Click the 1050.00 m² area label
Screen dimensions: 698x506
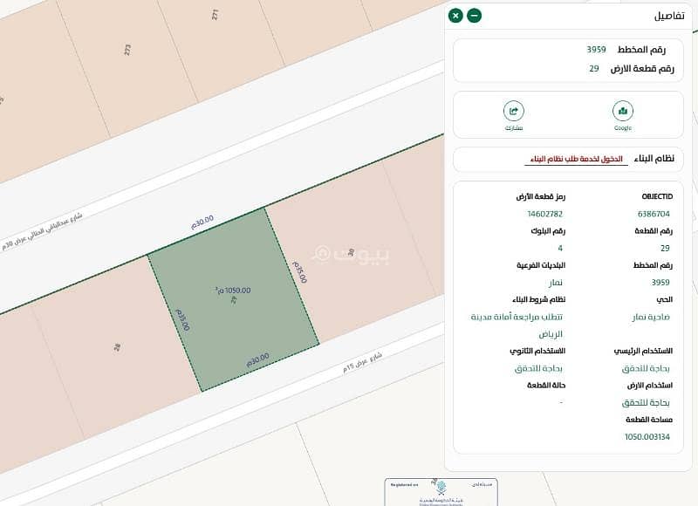(234, 291)
